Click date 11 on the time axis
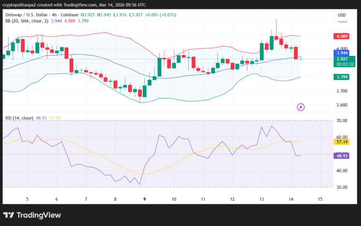 tap(203, 199)
